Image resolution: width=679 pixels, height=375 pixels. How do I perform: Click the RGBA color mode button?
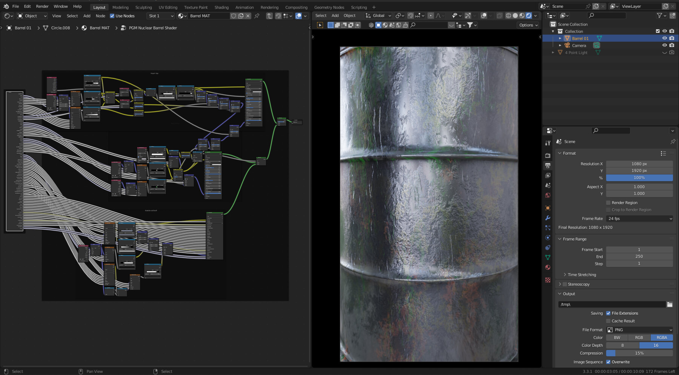(662, 337)
